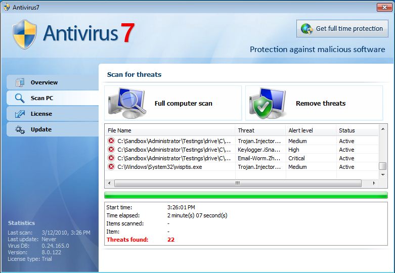Click the vertical scrollbar thumb in the threat list
Viewport: 395px width, 273px height.
coord(383,166)
